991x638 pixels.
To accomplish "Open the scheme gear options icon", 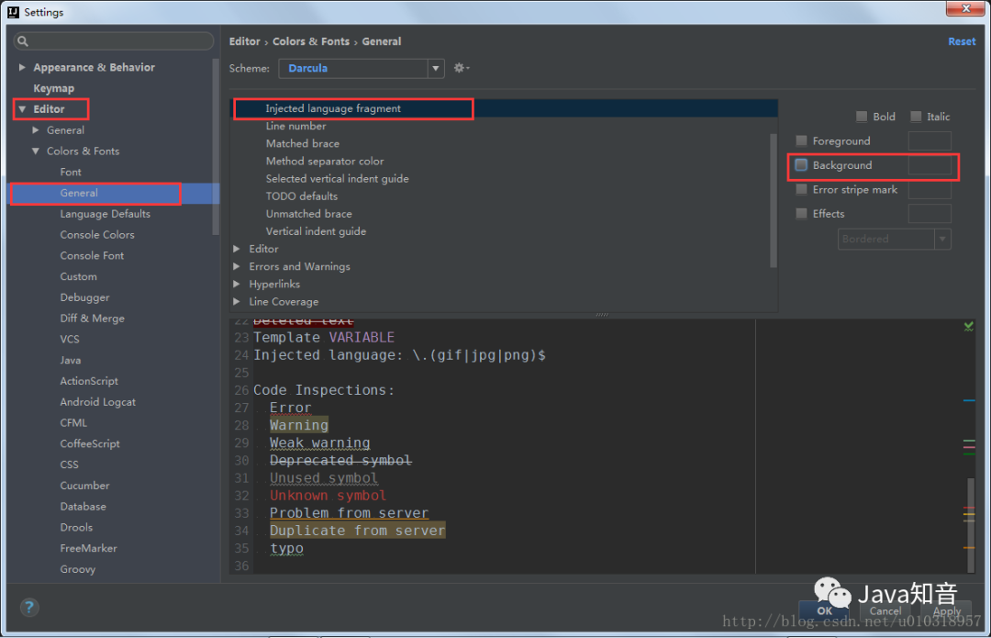I will click(461, 68).
